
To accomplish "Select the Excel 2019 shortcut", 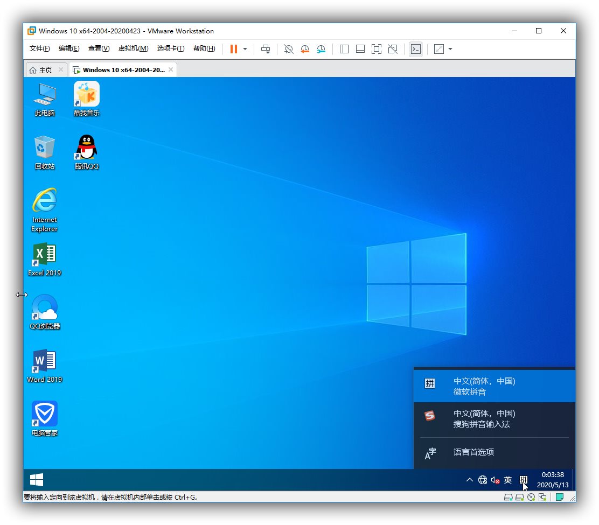I will pyautogui.click(x=45, y=259).
